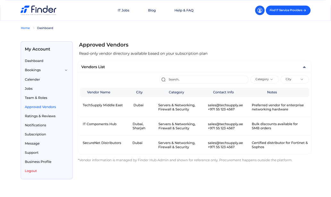Image resolution: width=331 pixels, height=197 pixels.
Task: Go to Home breadcrumb link
Action: [25, 28]
